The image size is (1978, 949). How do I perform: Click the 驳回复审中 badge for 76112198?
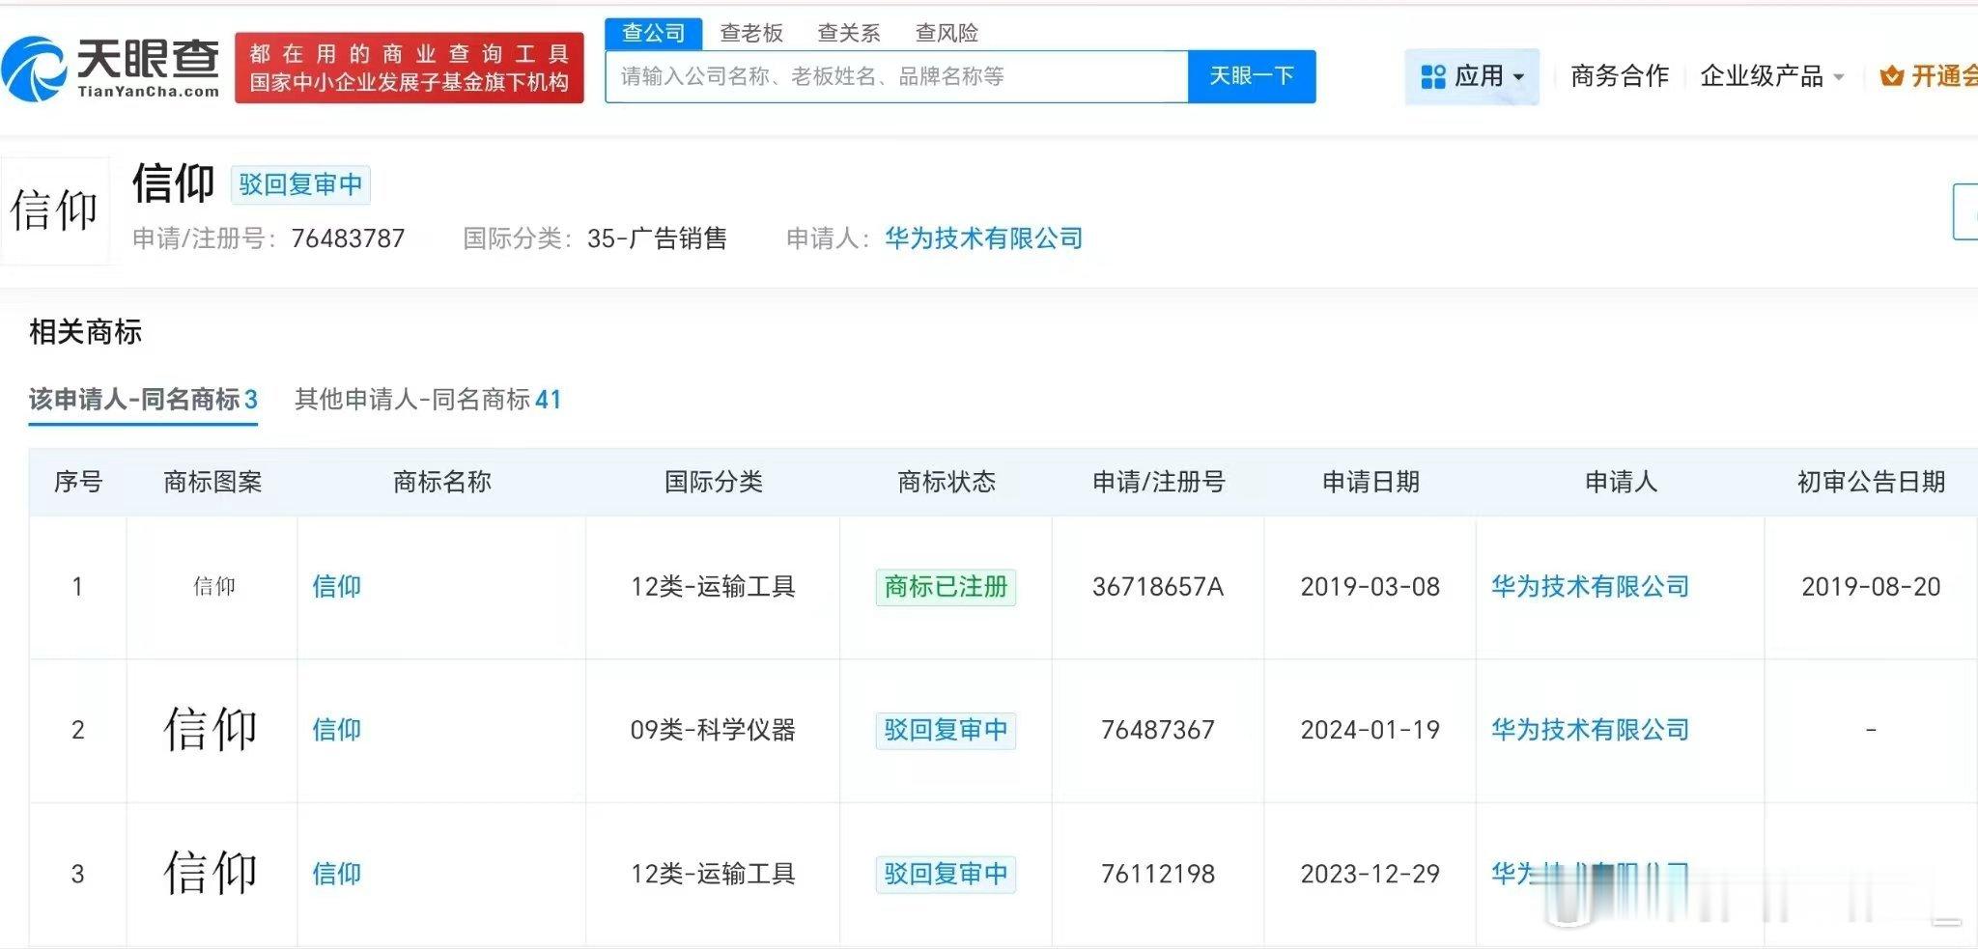[x=946, y=874]
